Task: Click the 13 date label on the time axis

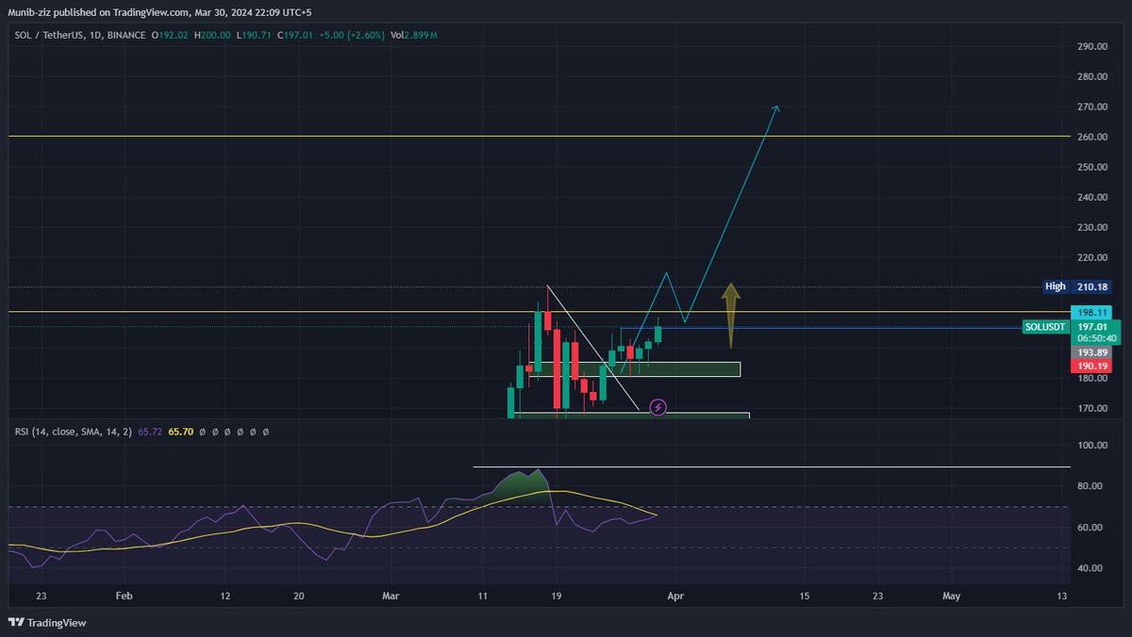Action: click(1061, 596)
